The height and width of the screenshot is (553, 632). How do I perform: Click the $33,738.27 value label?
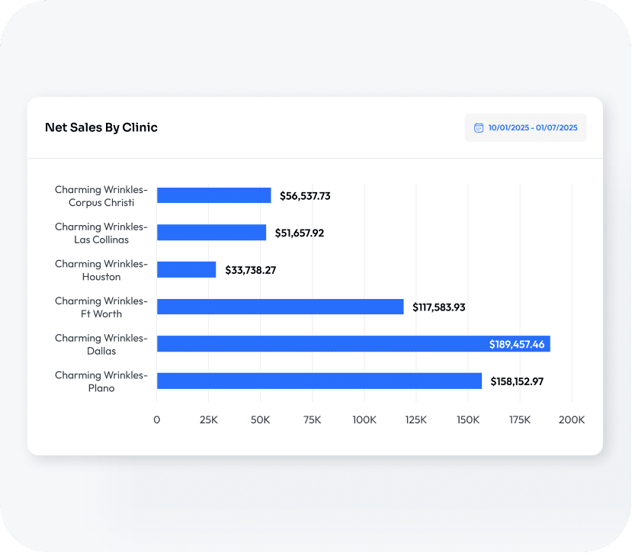tap(250, 270)
